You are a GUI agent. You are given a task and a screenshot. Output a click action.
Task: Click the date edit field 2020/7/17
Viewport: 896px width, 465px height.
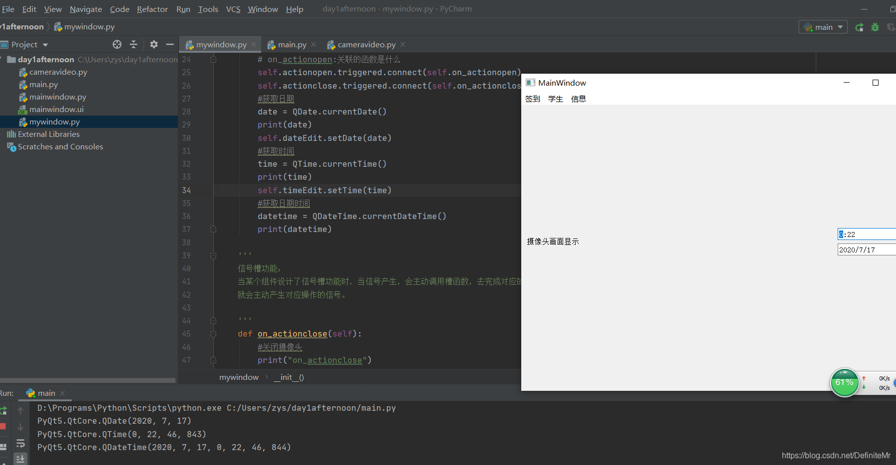pos(867,249)
